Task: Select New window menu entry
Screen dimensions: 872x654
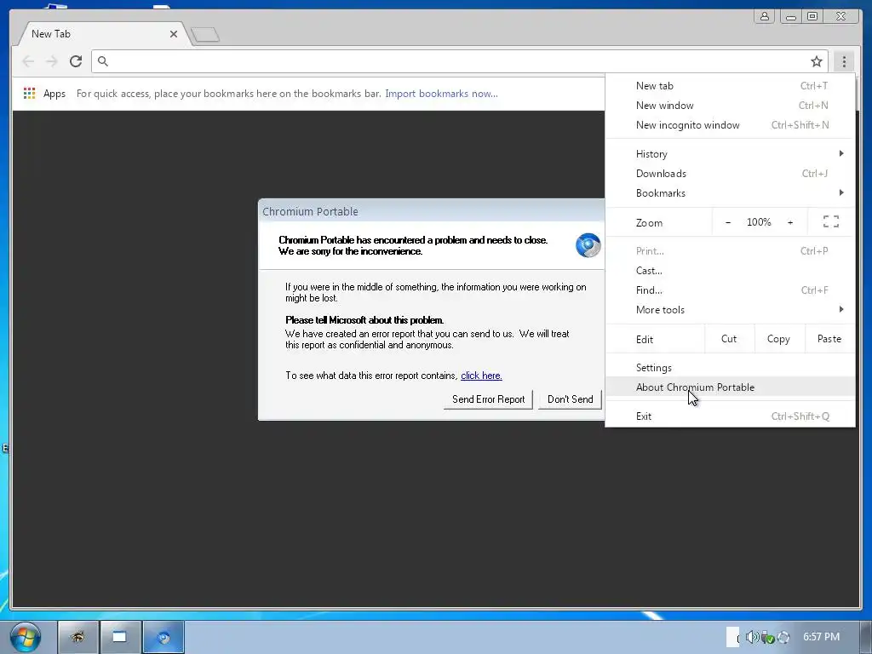Action: [x=730, y=105]
